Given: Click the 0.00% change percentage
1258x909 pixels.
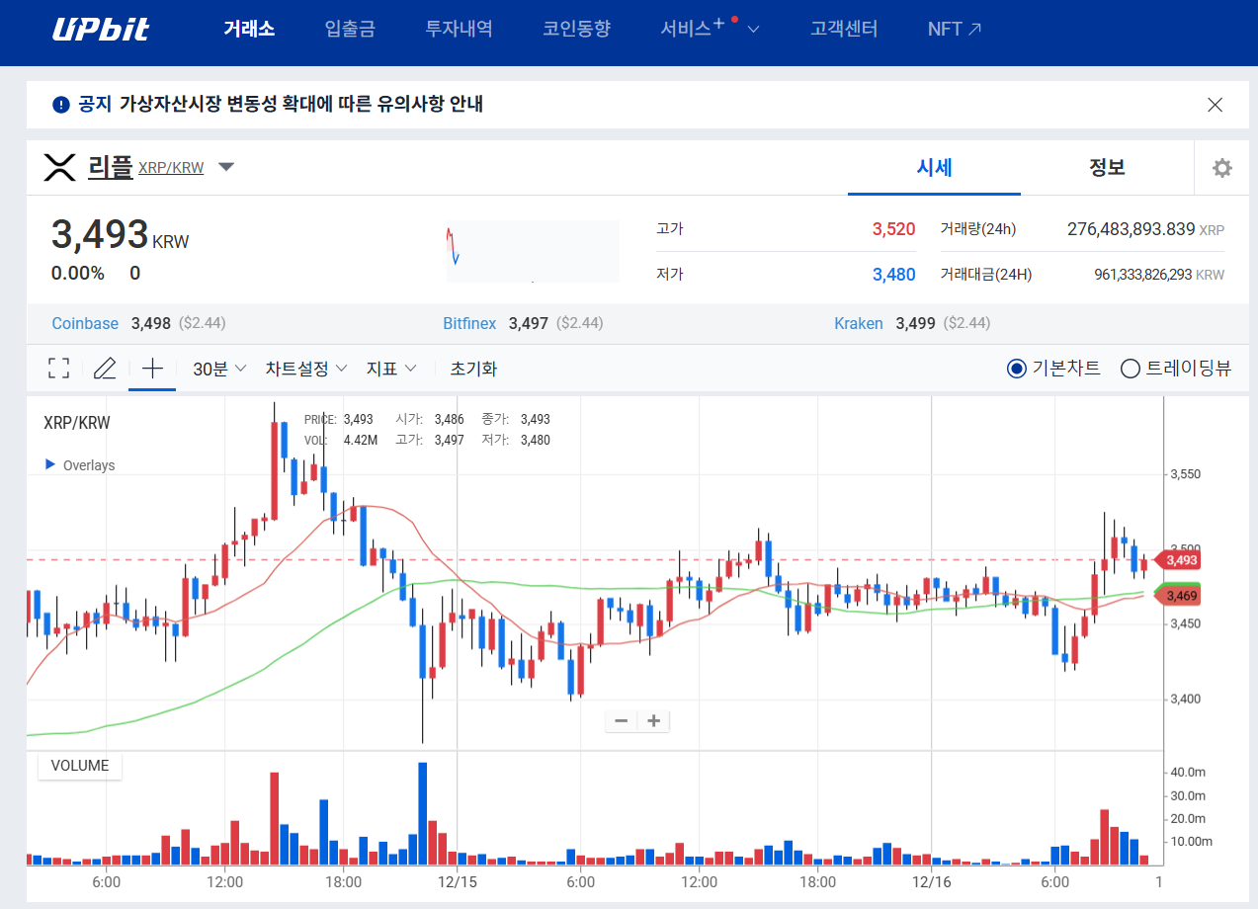Looking at the screenshot, I should (x=78, y=274).
